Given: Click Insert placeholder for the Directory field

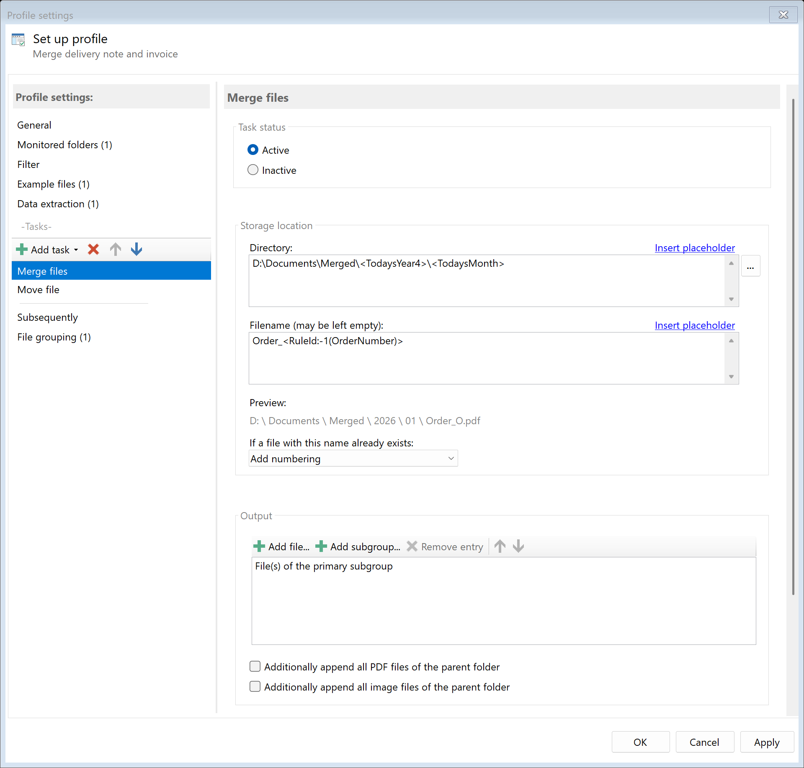Looking at the screenshot, I should point(694,247).
